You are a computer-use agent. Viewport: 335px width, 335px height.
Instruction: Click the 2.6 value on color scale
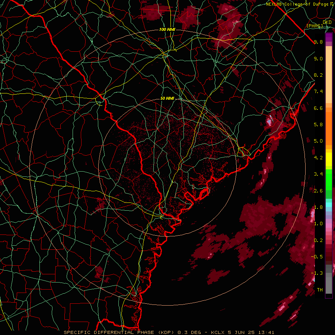[x=318, y=191]
